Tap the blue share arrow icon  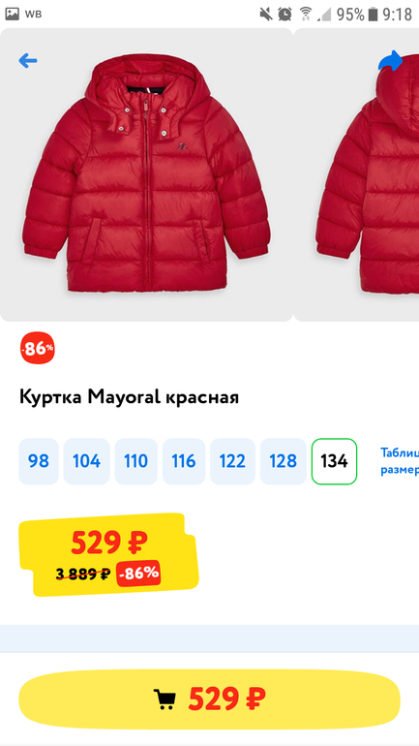(x=391, y=61)
